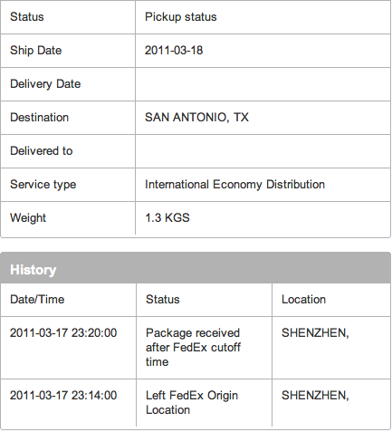
Task: Select the 2011-03-17 23:20:00 timestamp
Action: point(63,333)
